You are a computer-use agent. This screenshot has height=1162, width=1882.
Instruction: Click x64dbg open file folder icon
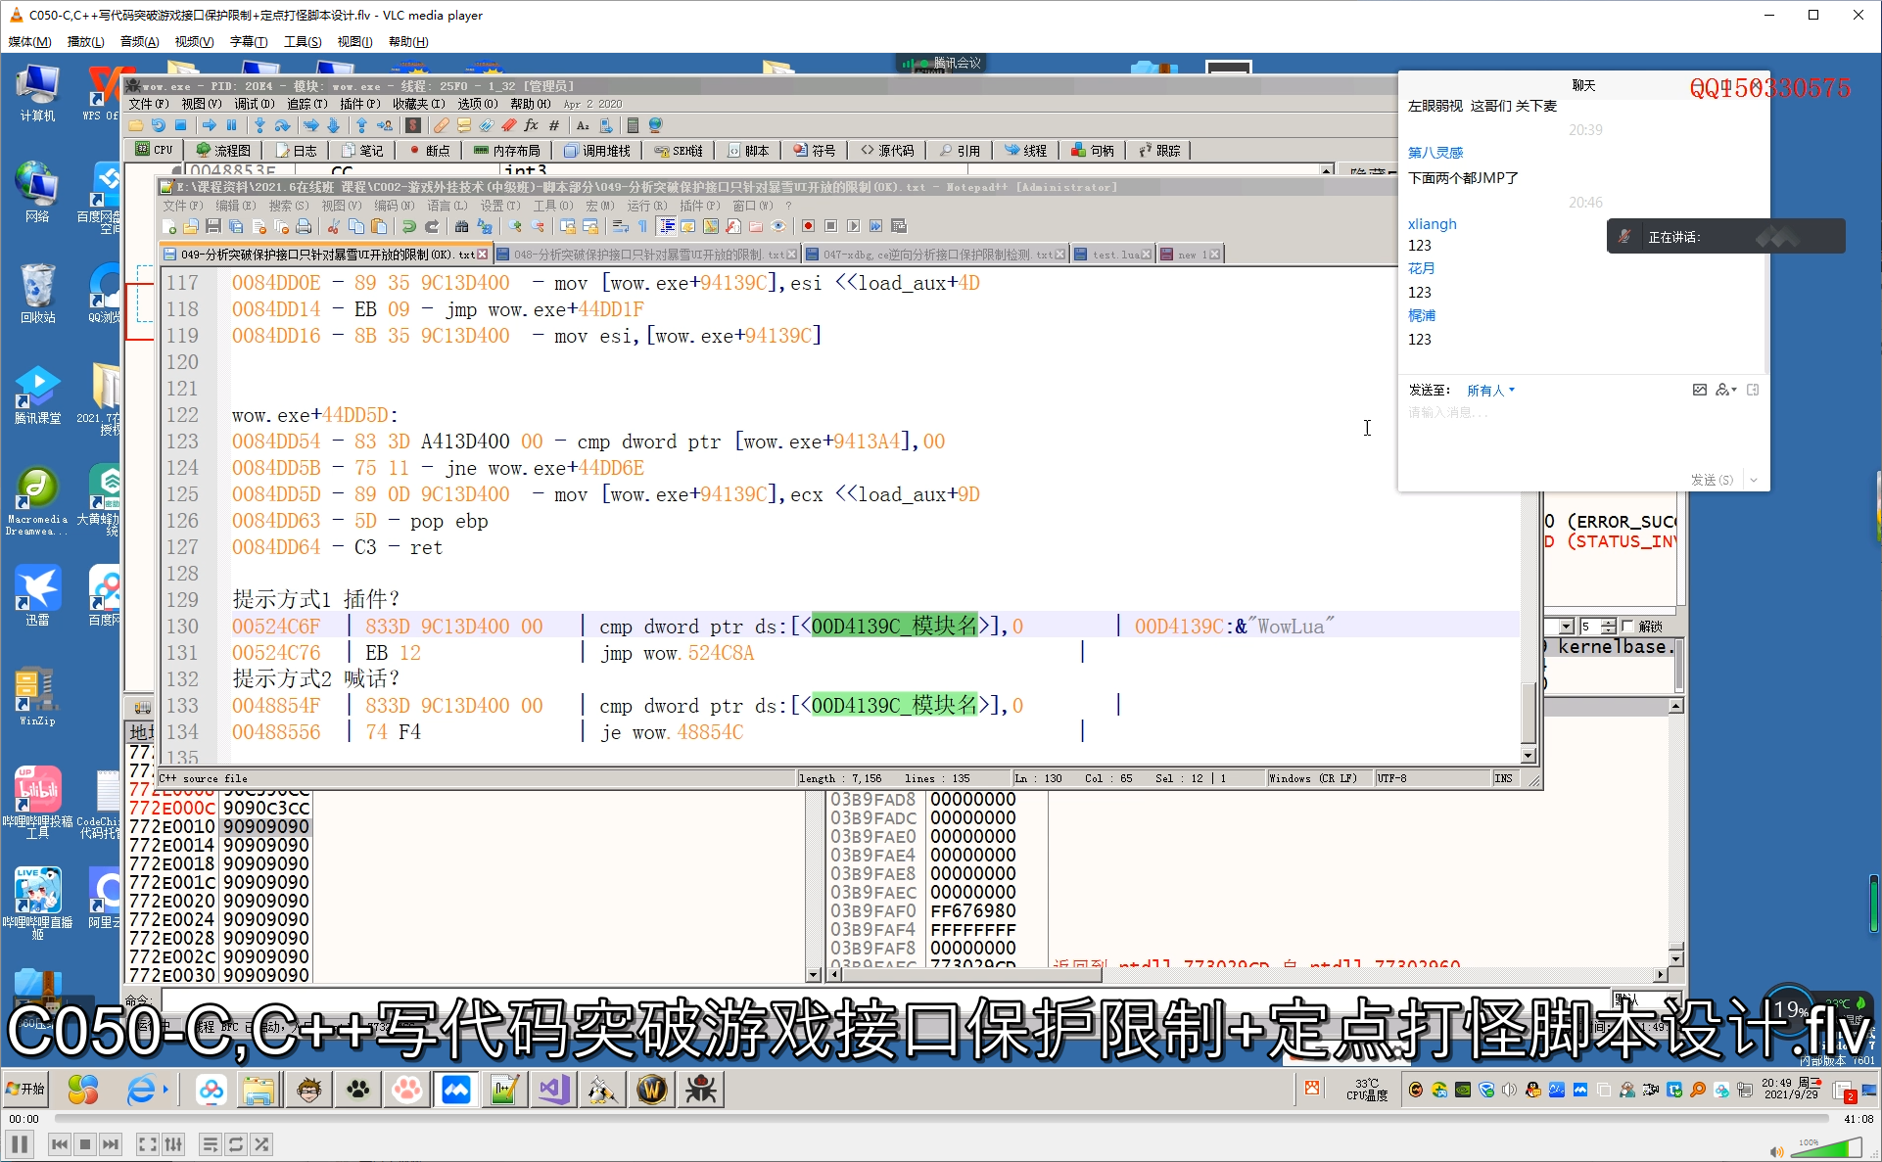pyautogui.click(x=136, y=125)
